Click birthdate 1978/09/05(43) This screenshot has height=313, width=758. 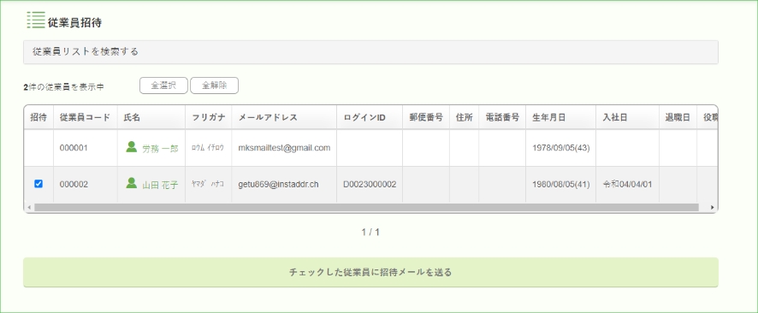[560, 148]
